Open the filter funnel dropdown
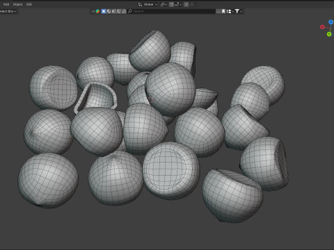This screenshot has width=334, height=250. [x=238, y=11]
